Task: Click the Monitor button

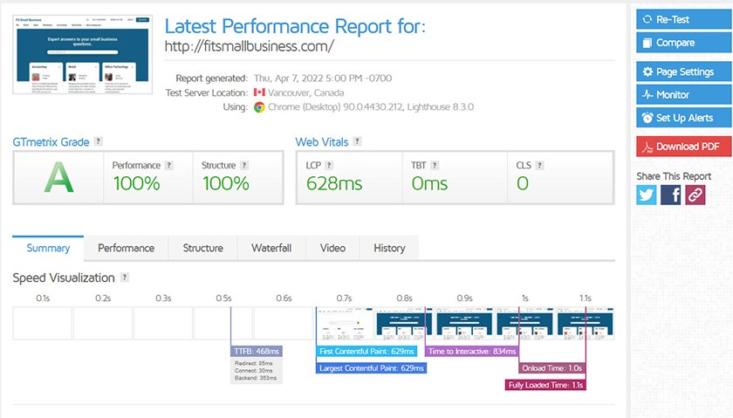Action: (684, 94)
